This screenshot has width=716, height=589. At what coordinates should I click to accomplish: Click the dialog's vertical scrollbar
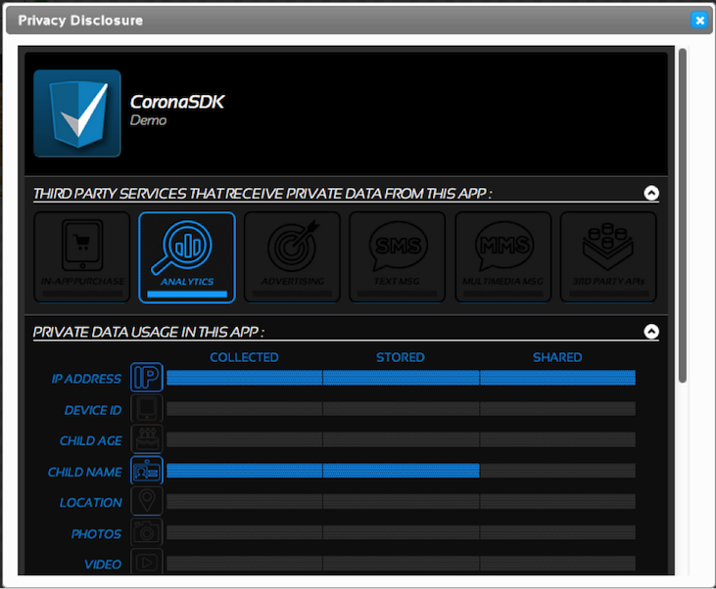(x=682, y=215)
